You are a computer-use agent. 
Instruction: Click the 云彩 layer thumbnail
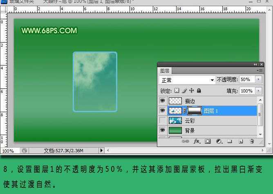(175, 120)
